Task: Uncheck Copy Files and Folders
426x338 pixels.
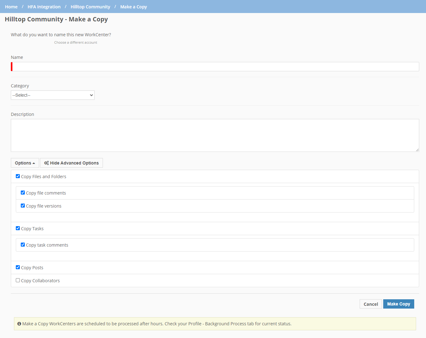Action: coord(18,176)
